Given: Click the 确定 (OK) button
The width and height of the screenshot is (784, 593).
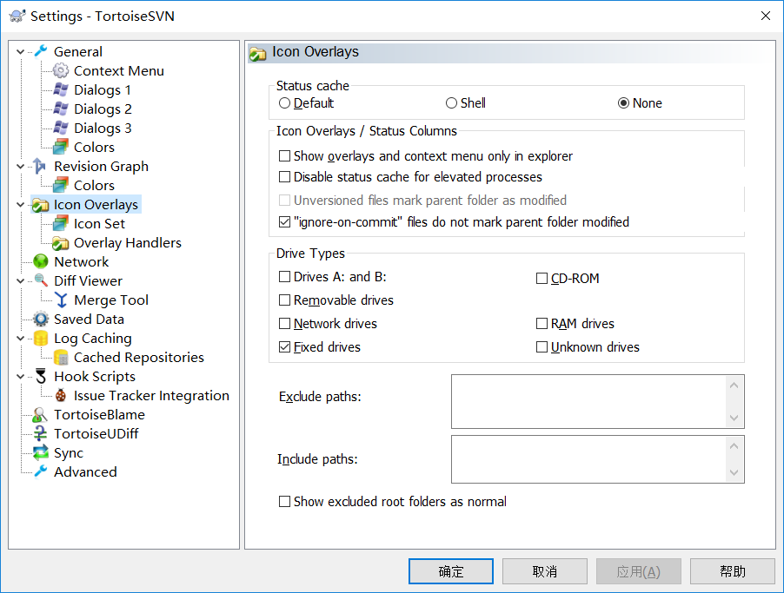Looking at the screenshot, I should (451, 571).
